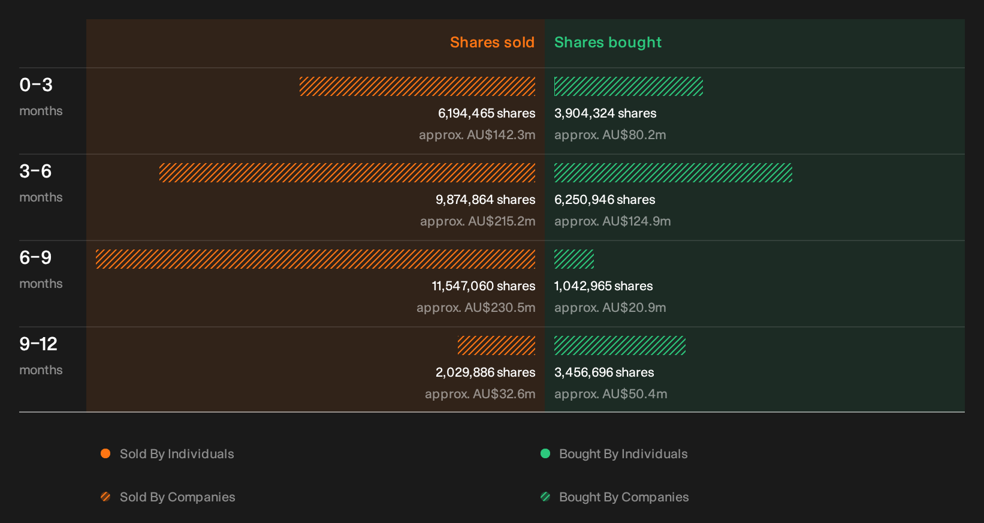984x523 pixels.
Task: Select the 9-12 months sold bar
Action: 497,345
